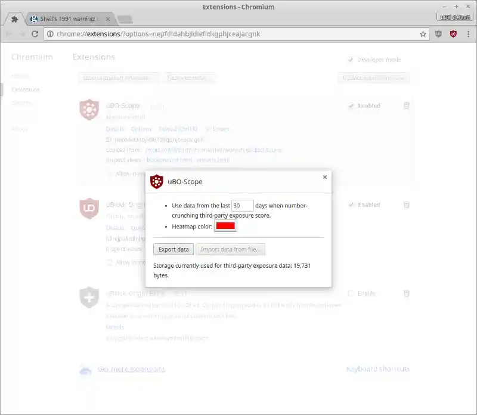Viewport: 477px width, 415px height.
Task: Open uBO-Scope Errors link
Action: click(221, 129)
